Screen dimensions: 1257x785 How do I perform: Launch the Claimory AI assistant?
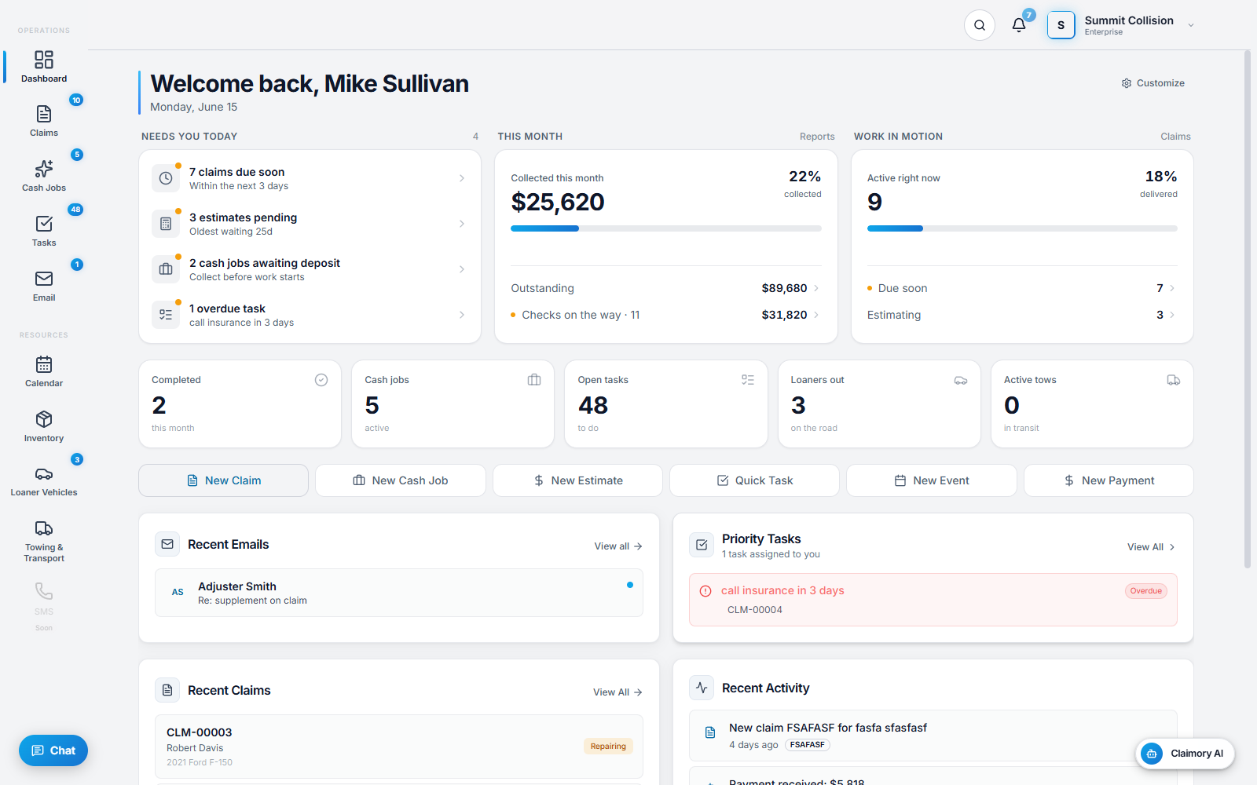coord(1185,754)
